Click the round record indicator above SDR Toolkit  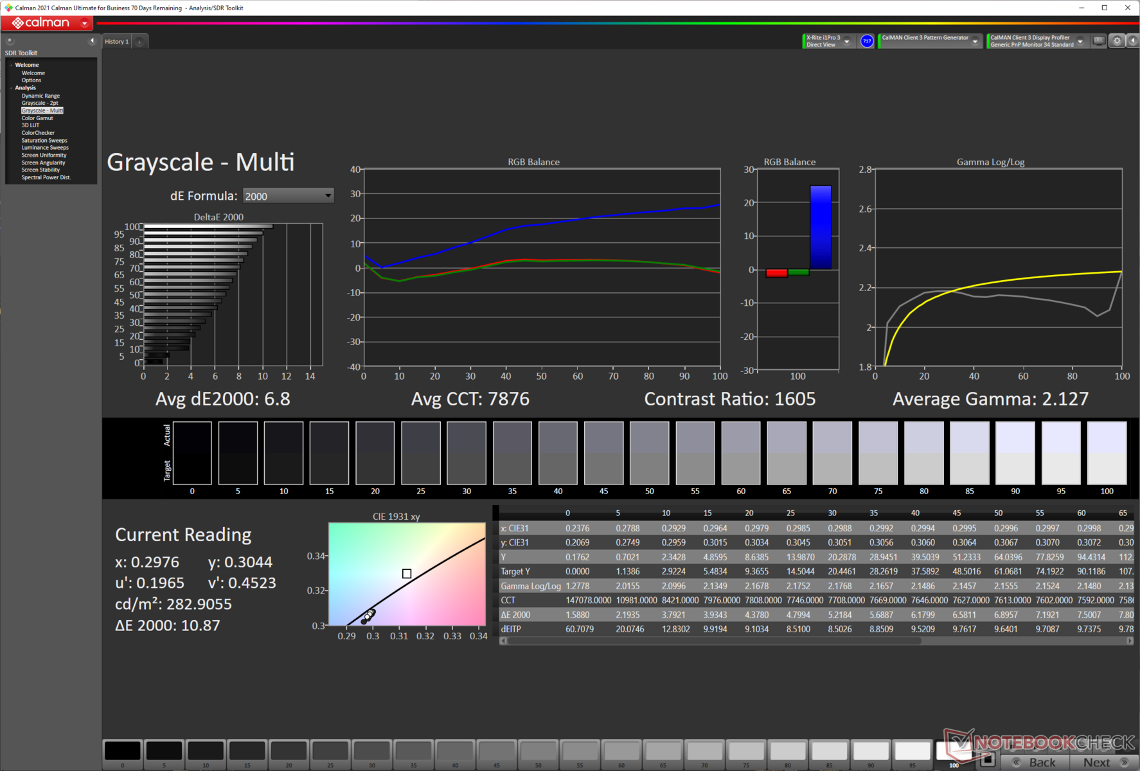point(10,40)
